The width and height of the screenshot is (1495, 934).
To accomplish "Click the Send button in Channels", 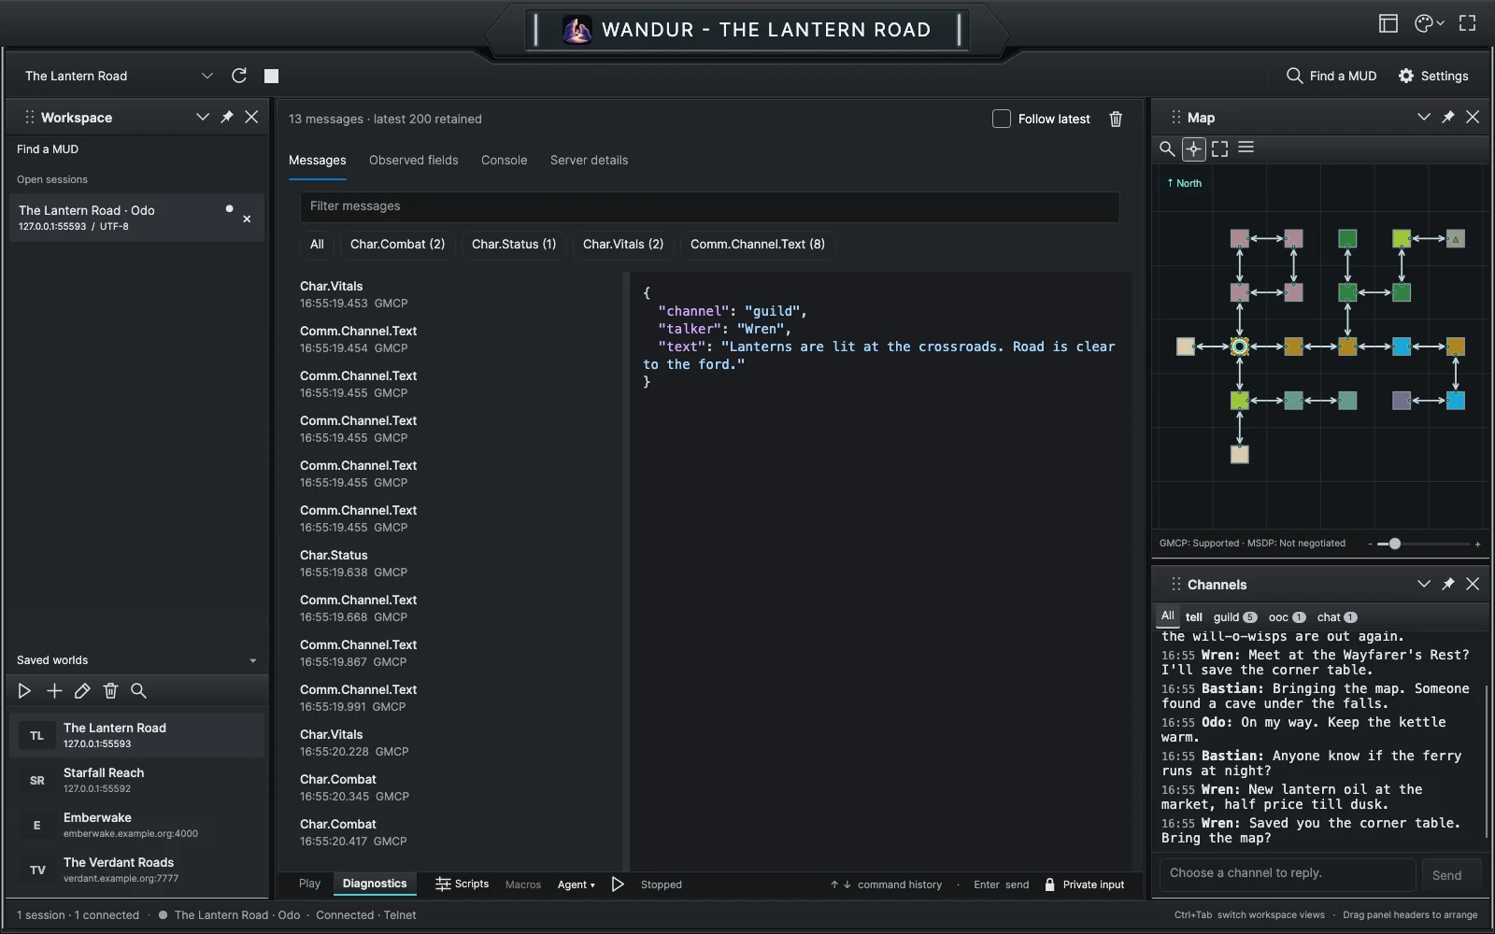I will coord(1447,875).
